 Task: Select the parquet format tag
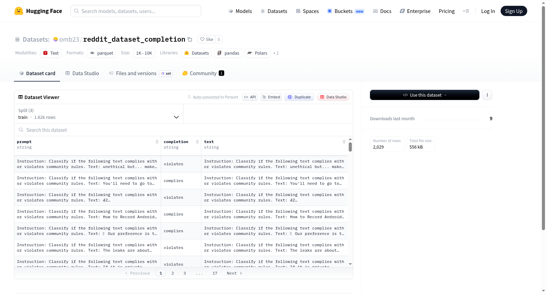pyautogui.click(x=101, y=53)
